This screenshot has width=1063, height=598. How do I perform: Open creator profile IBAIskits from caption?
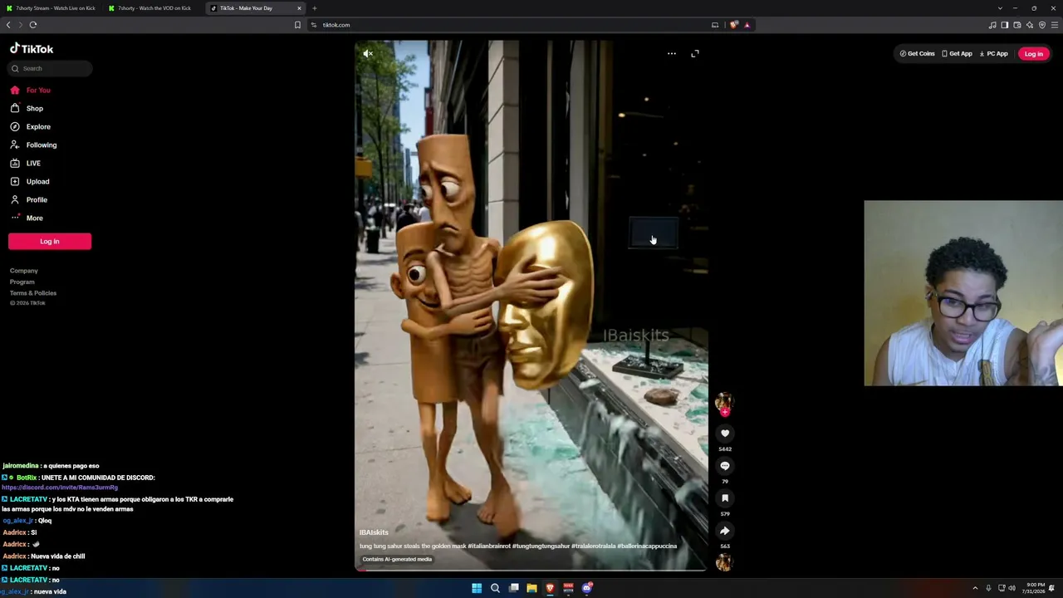click(x=374, y=532)
